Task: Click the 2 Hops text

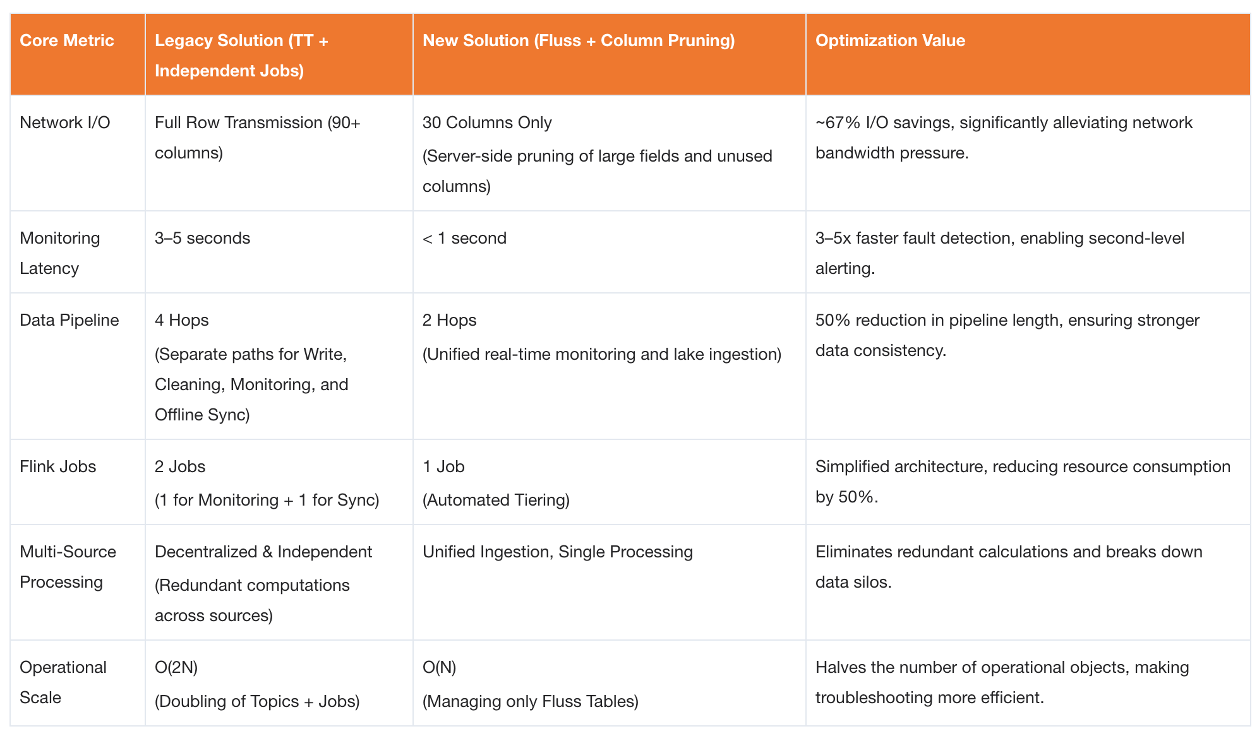Action: tap(450, 320)
